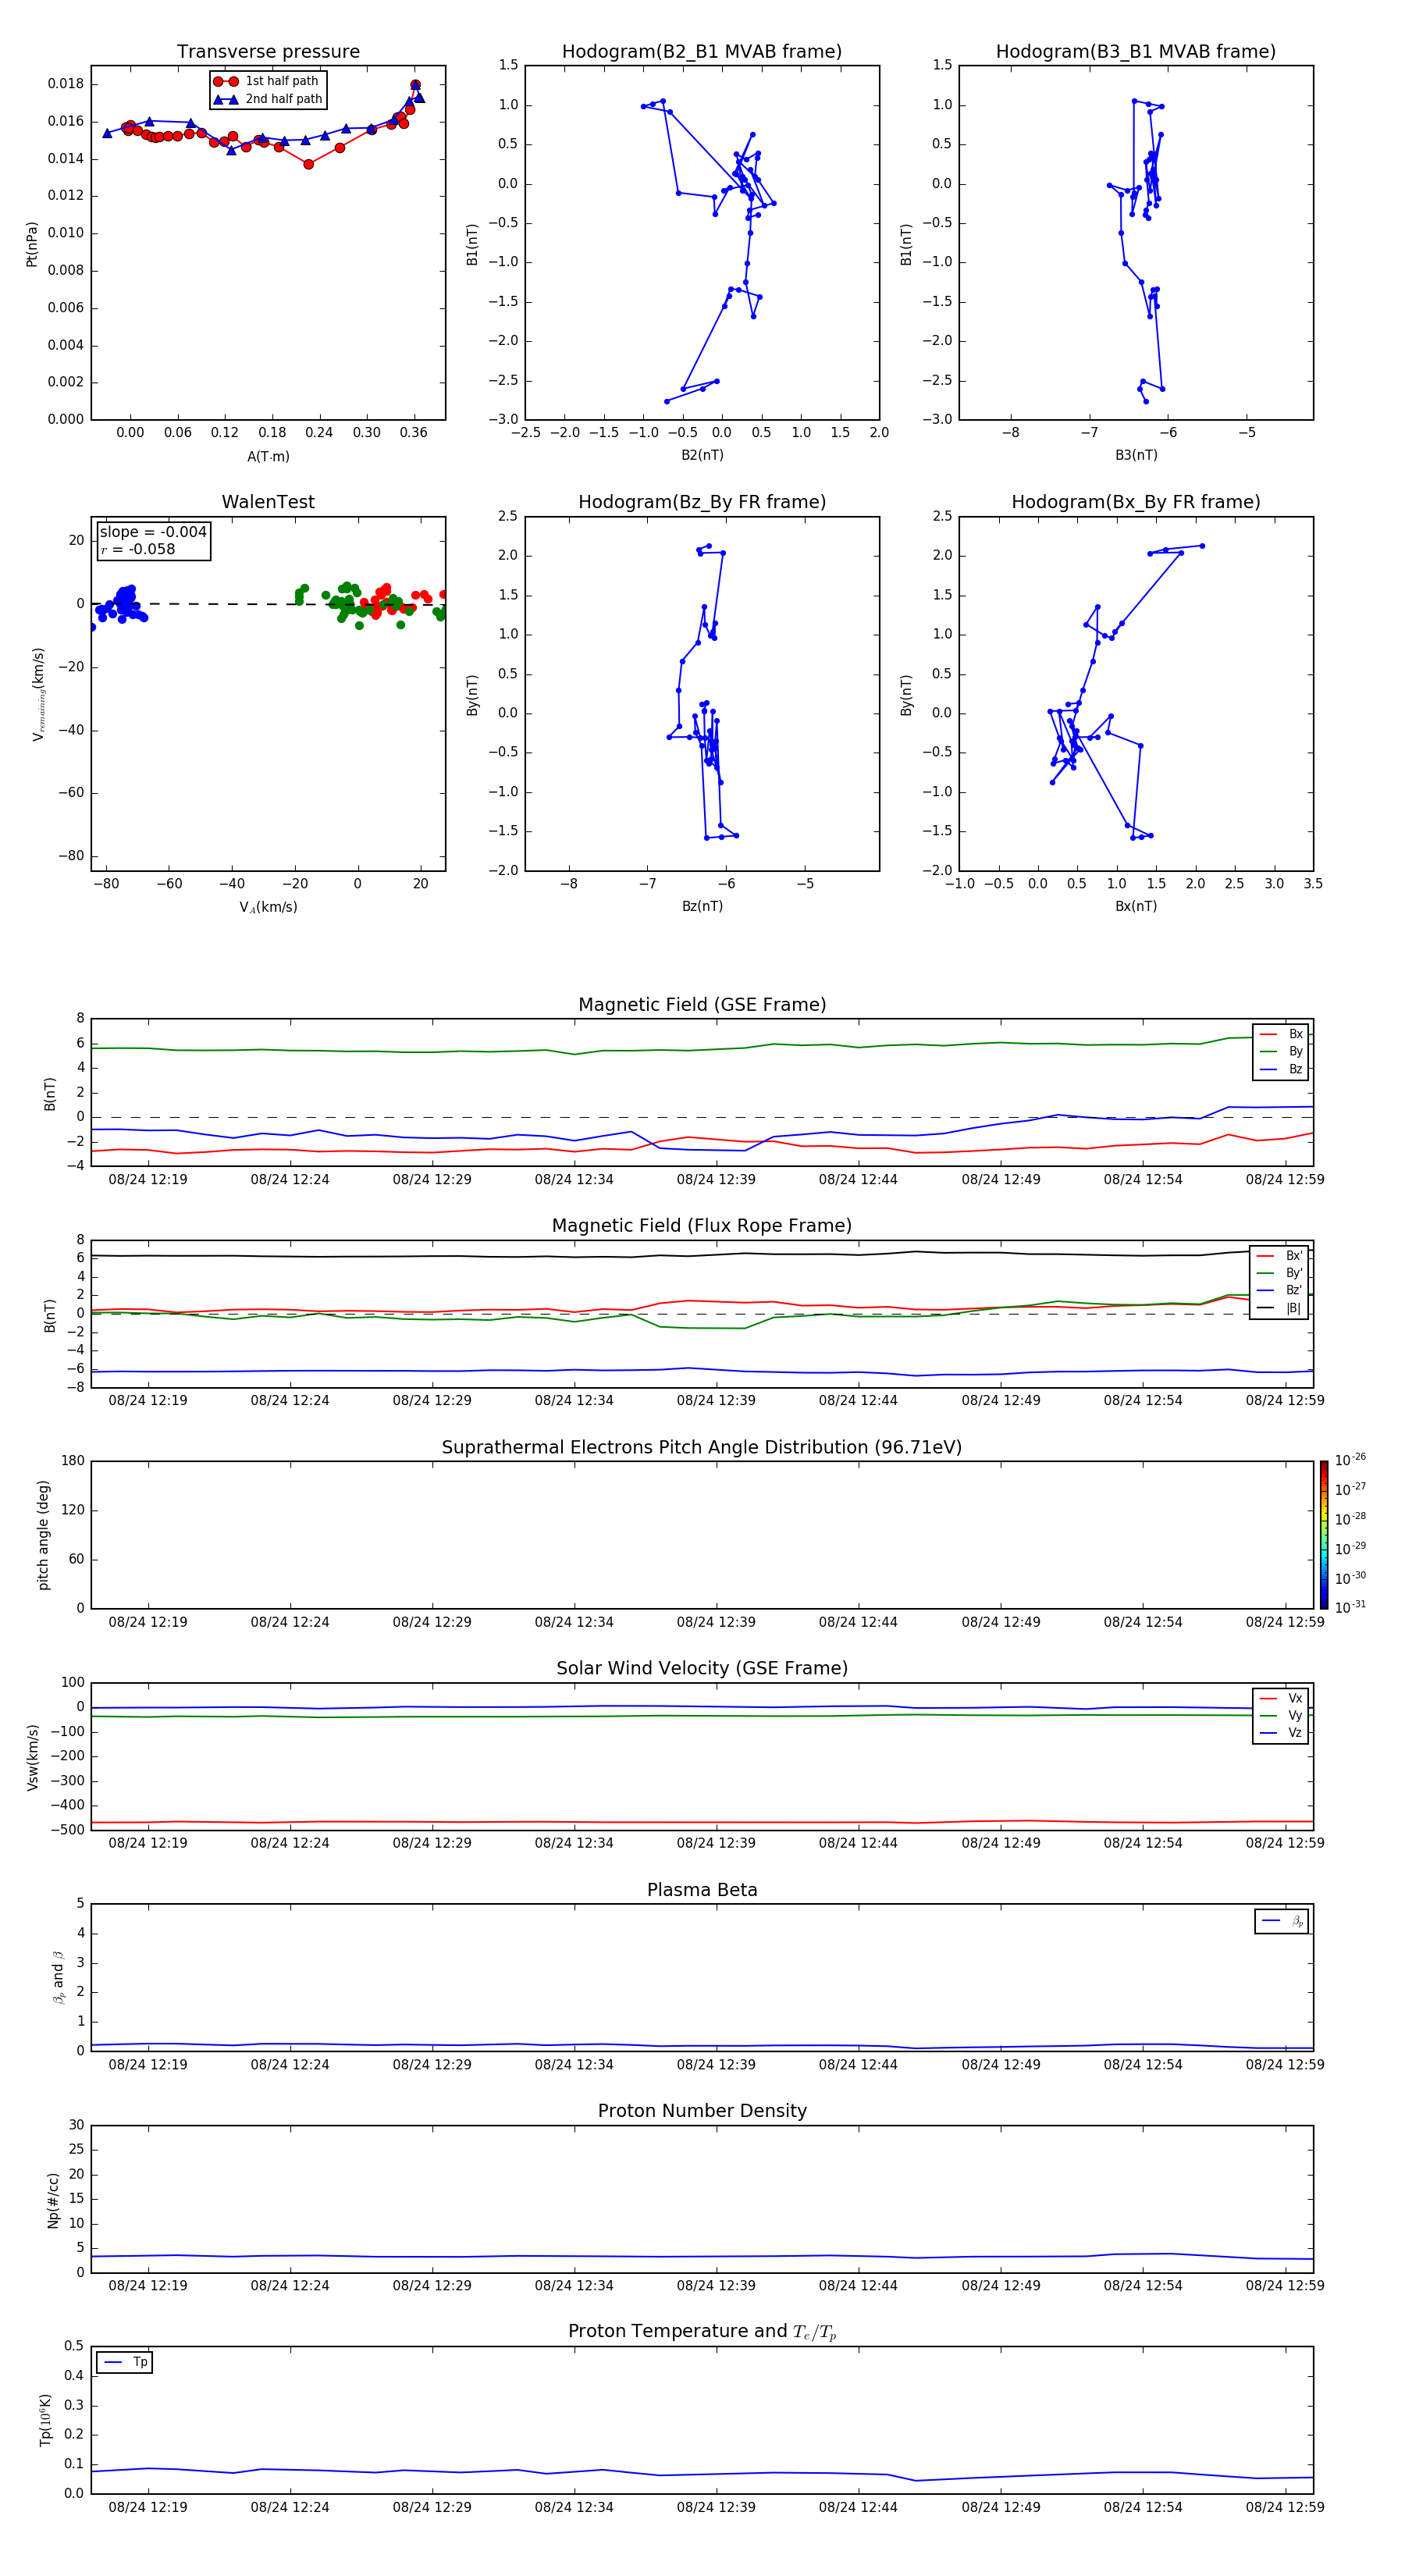Click the 'Transverse pressure' plot title
The height and width of the screenshot is (2576, 1405).
(x=268, y=52)
